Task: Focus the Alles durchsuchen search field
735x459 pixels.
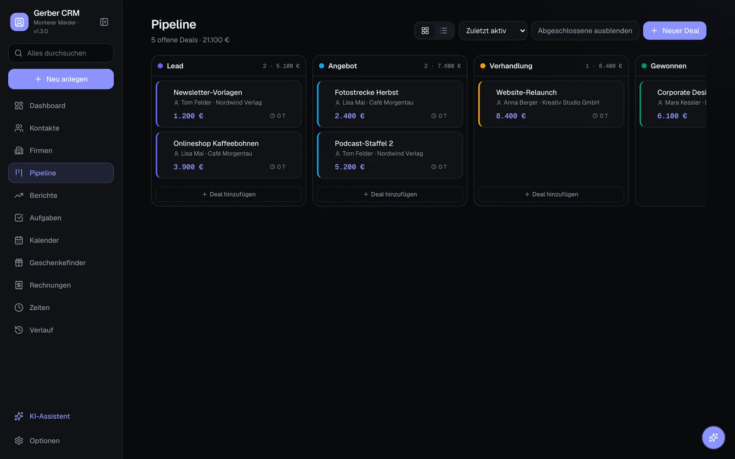Action: [x=61, y=53]
